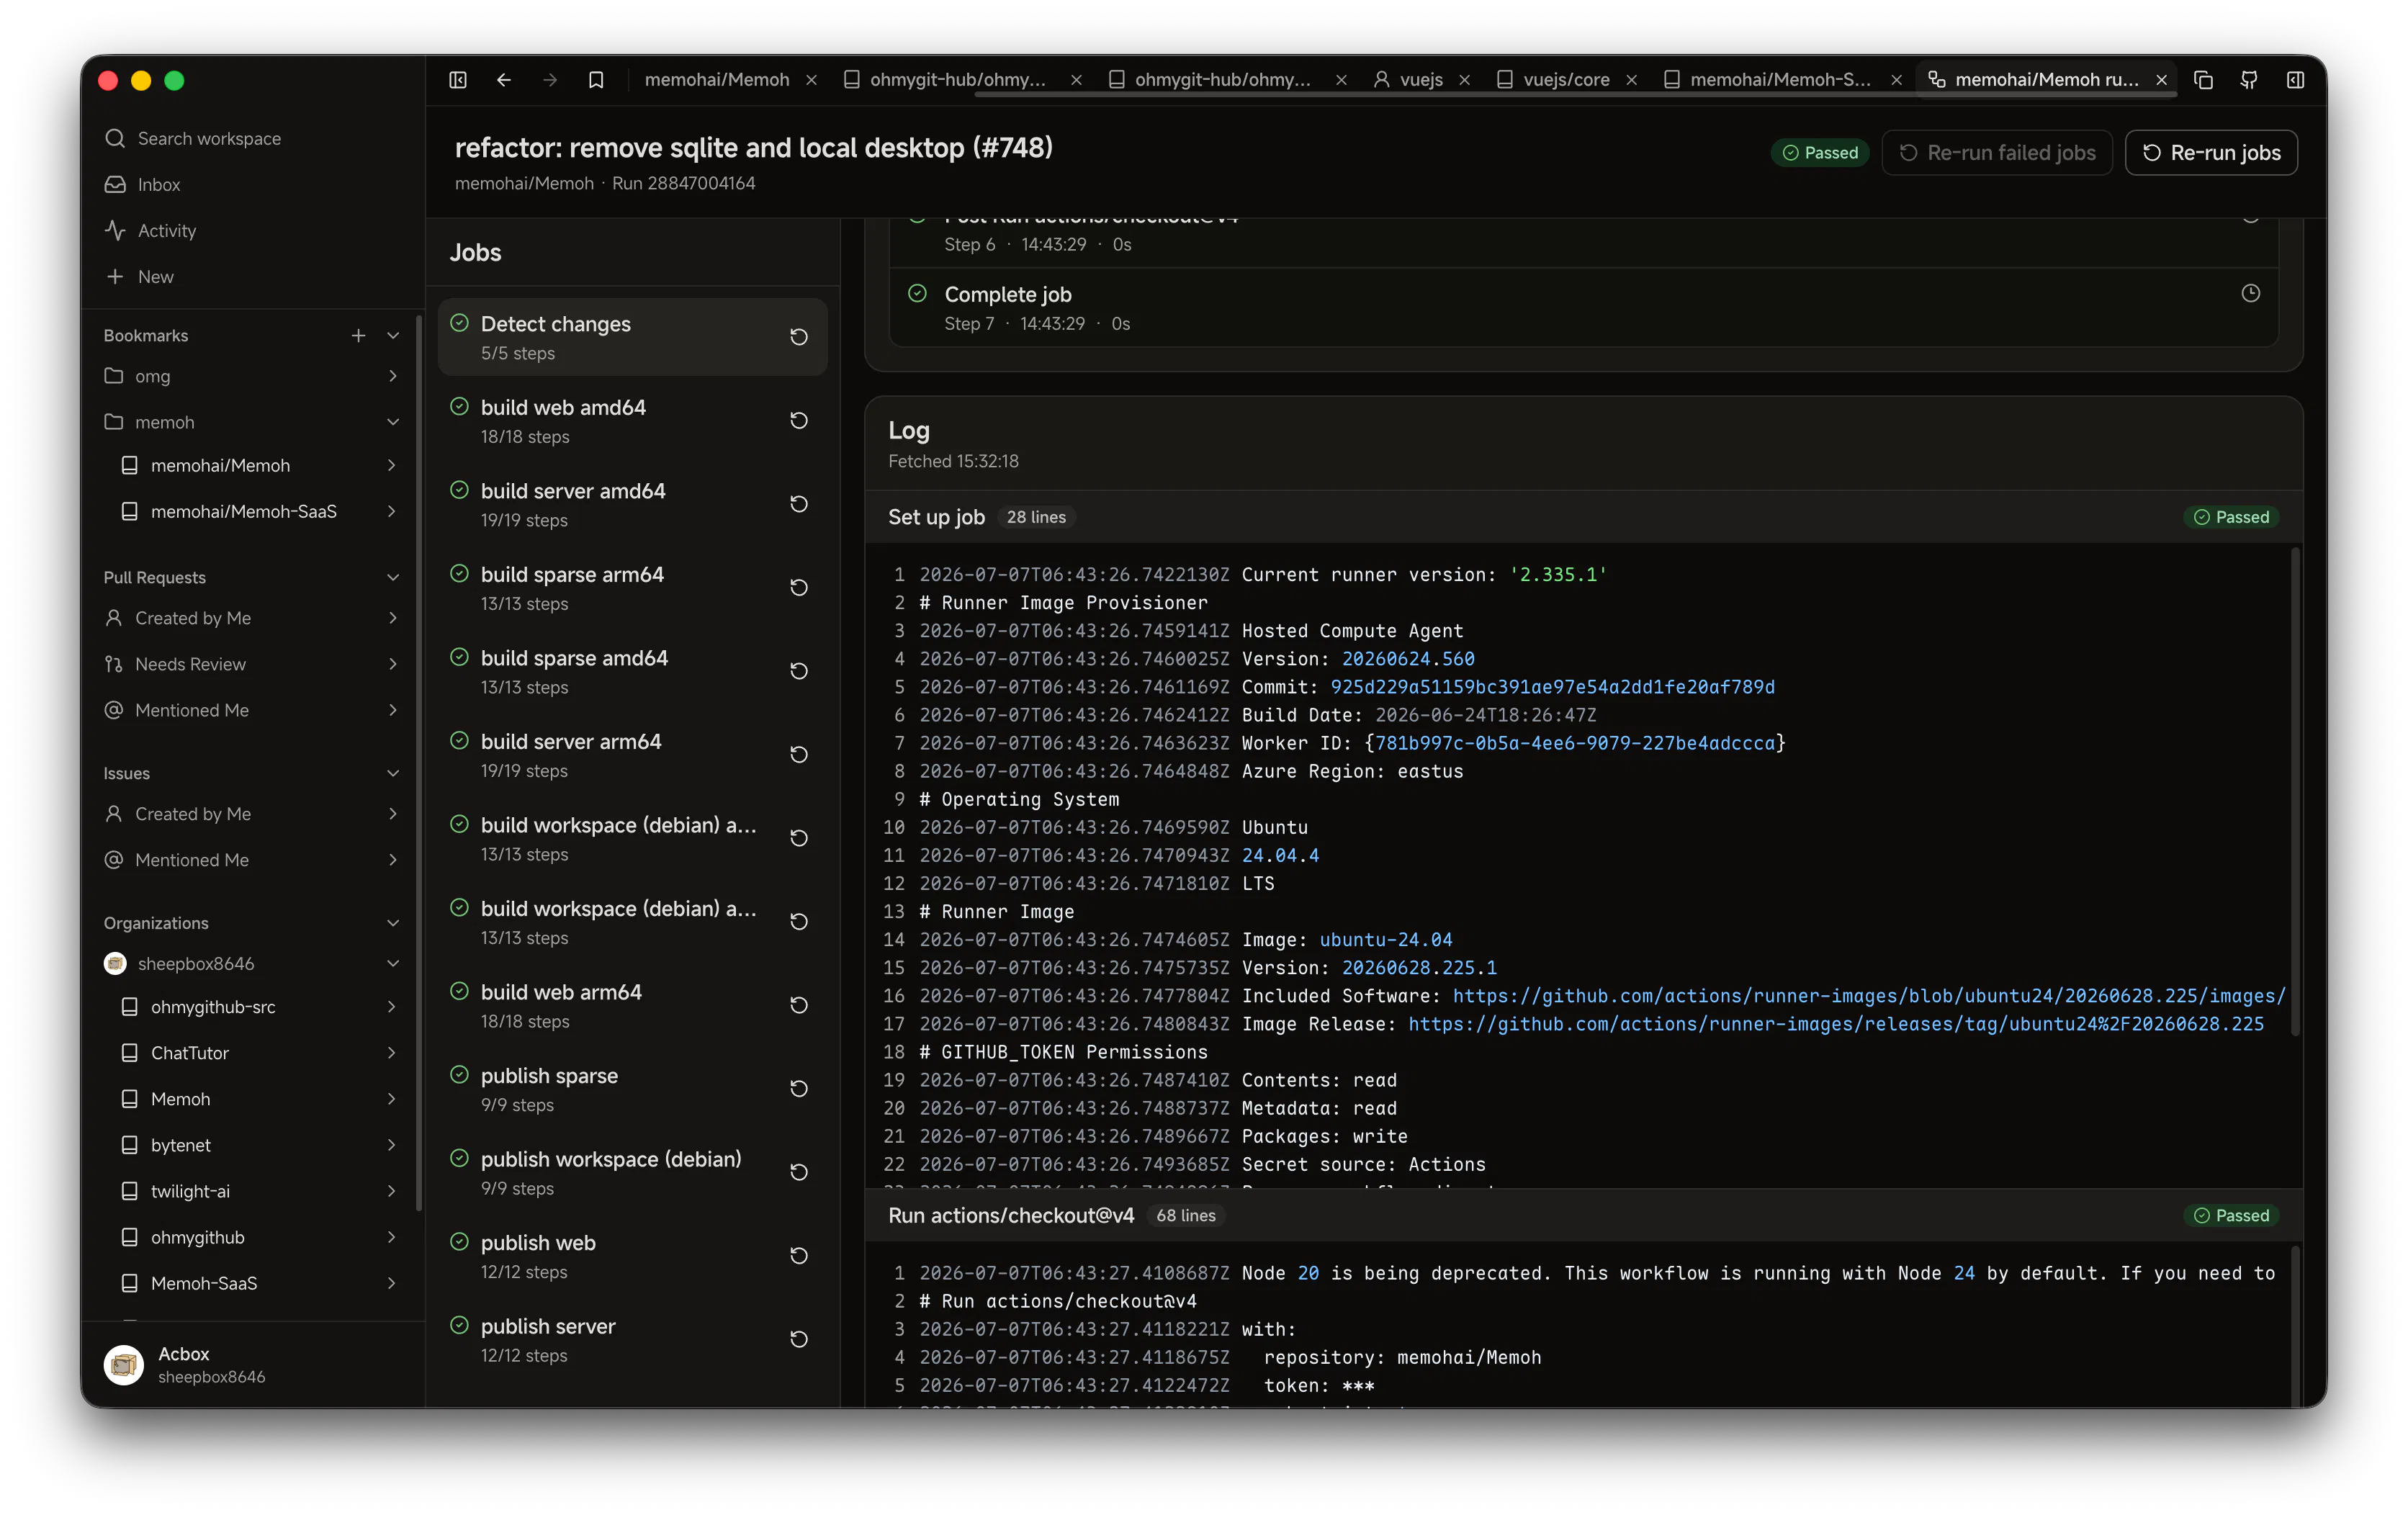The height and width of the screenshot is (1515, 2408).
Task: Collapse the Issues section
Action: click(x=393, y=774)
